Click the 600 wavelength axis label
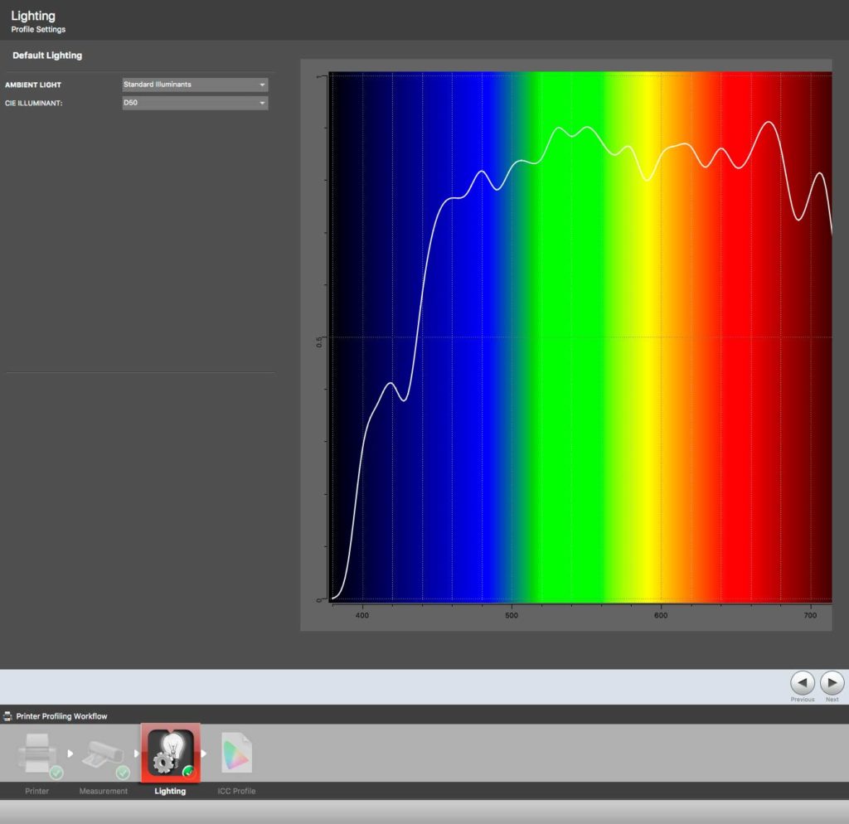Screen dimensions: 849x824 point(661,615)
